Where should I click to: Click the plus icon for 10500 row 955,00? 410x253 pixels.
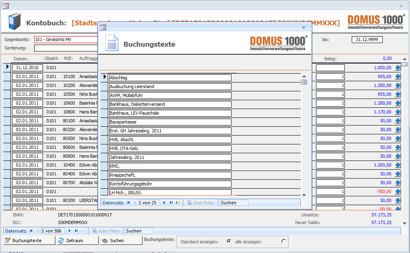point(398,94)
